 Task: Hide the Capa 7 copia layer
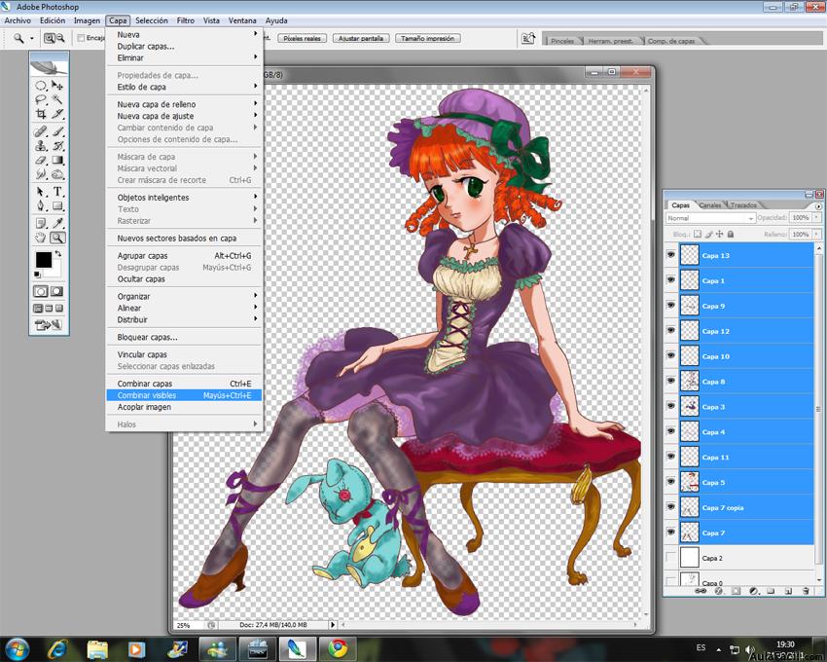671,507
